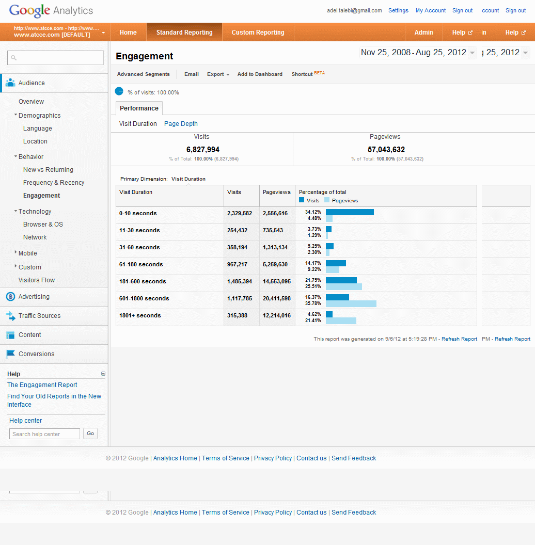The image size is (535, 545).
Task: Click Add to Dashboard
Action: [260, 74]
